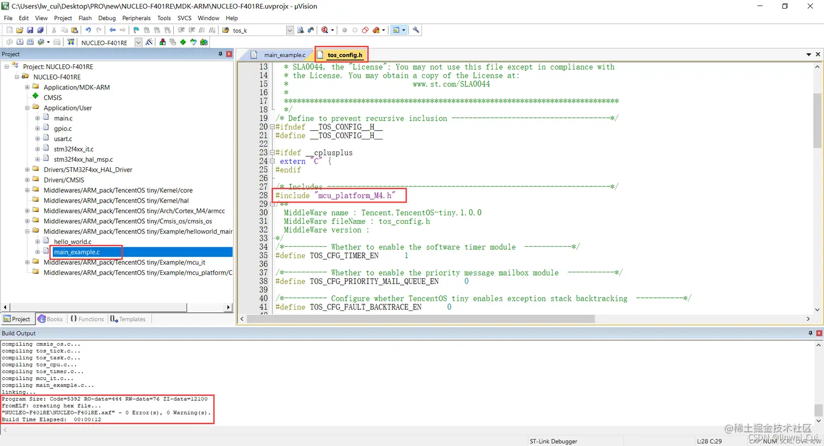Click the Batch Build toolbar icon

(40, 42)
